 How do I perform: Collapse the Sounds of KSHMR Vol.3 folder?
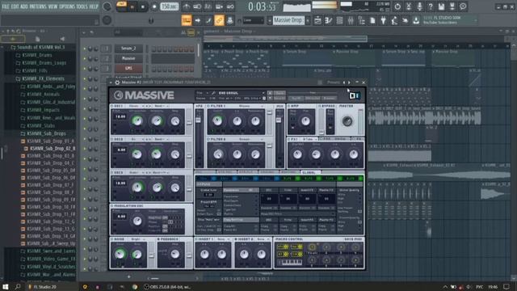click(x=40, y=47)
